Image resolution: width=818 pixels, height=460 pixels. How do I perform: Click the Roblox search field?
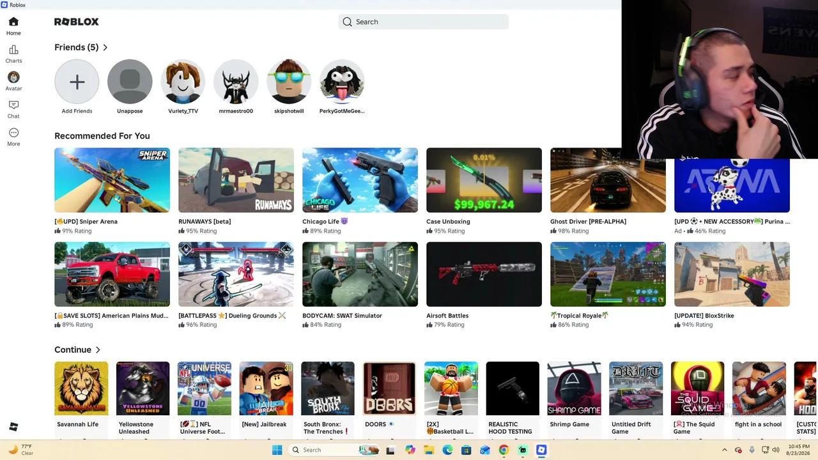pos(423,22)
